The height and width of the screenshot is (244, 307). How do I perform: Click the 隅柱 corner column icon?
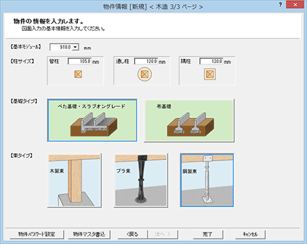coord(210,74)
